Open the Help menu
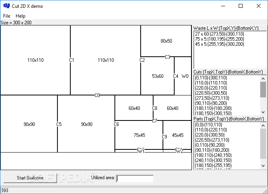The width and height of the screenshot is (268, 194). coord(20,16)
